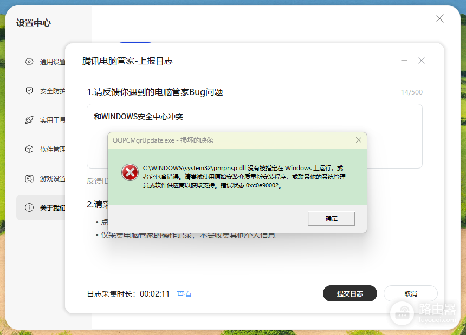466x335 pixels.
Task: Submit the log with 提交日志
Action: coord(350,293)
